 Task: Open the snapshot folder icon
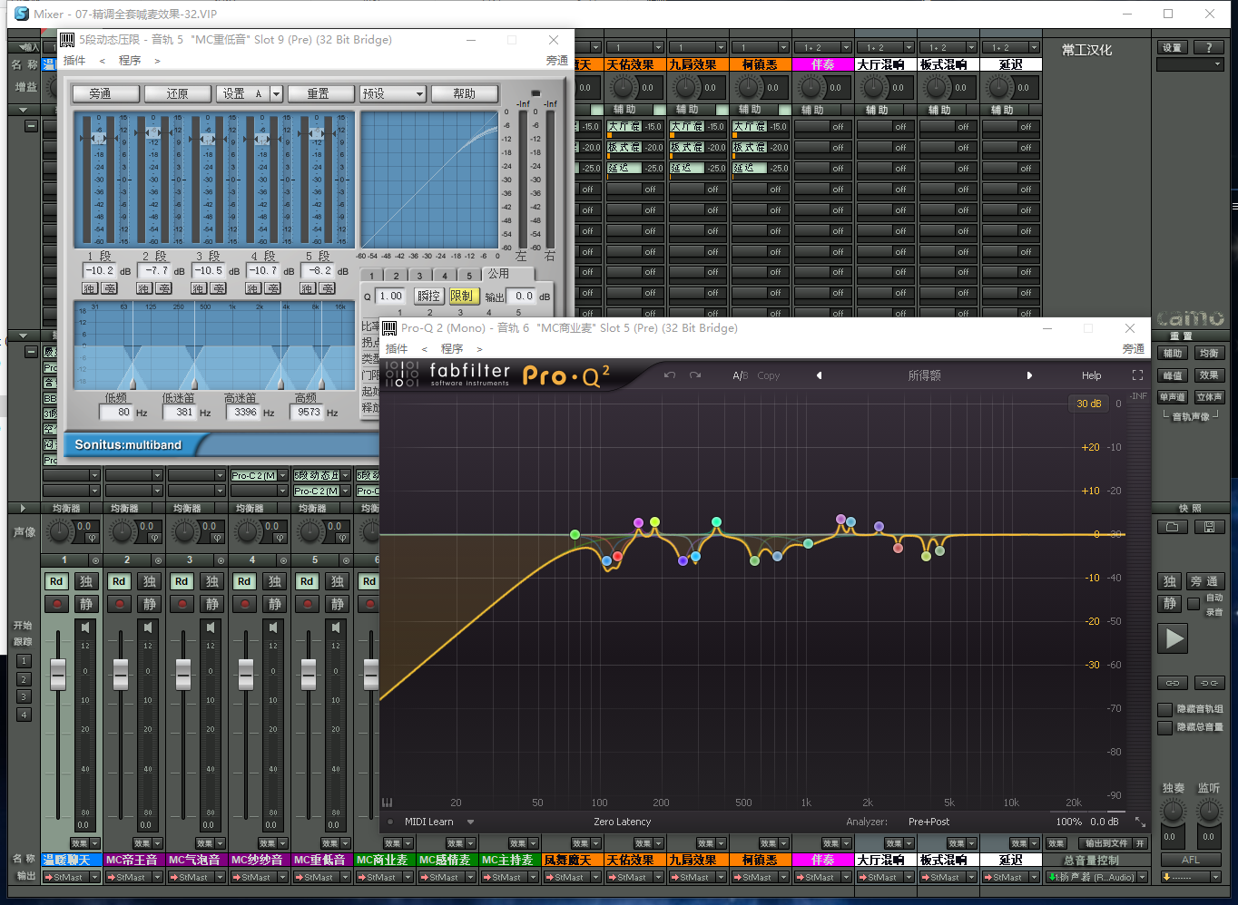[1172, 527]
